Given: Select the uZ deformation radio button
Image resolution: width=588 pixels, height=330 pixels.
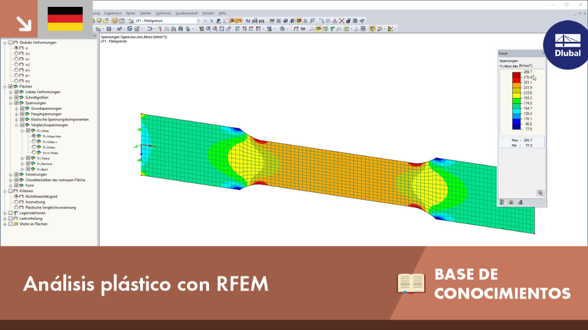Looking at the screenshot, I should pos(17,64).
